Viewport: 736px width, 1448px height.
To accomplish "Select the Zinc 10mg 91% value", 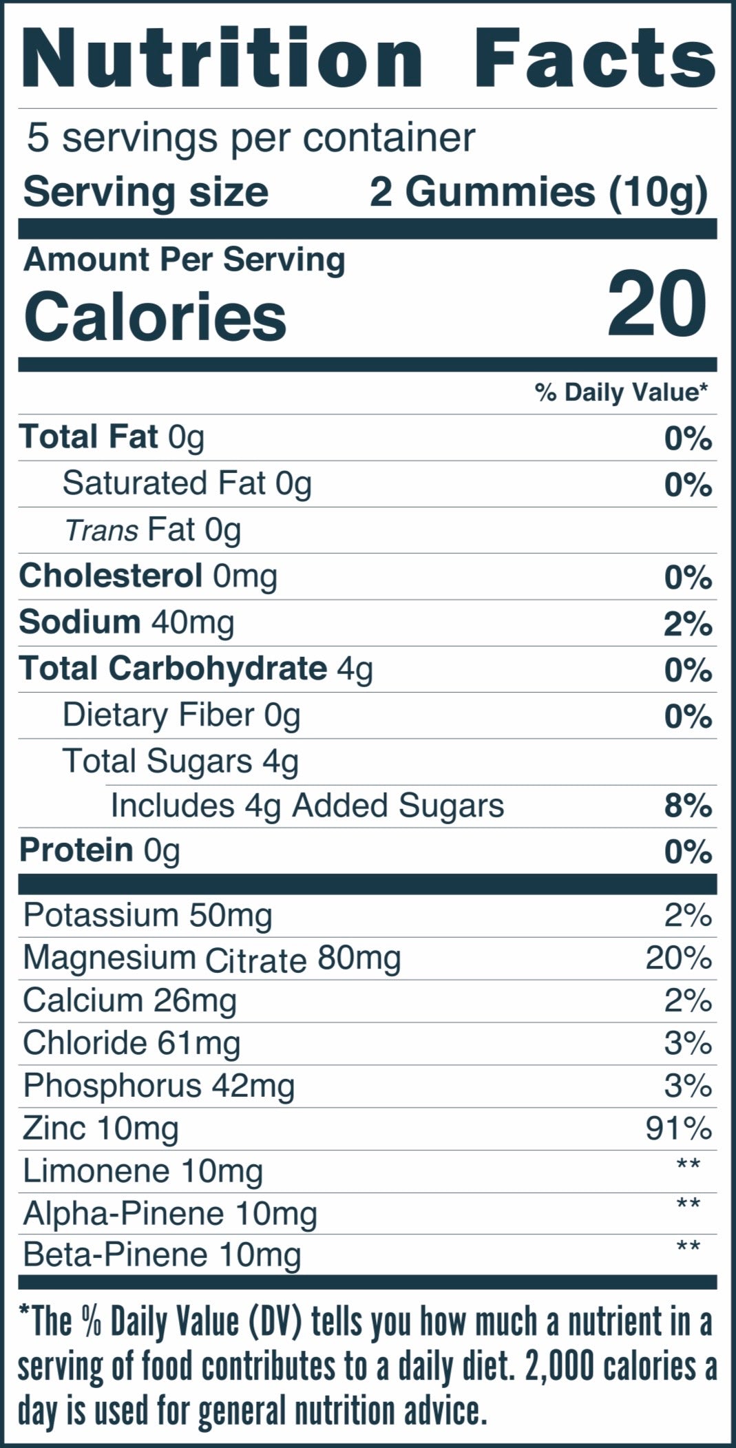I will pos(678,1129).
